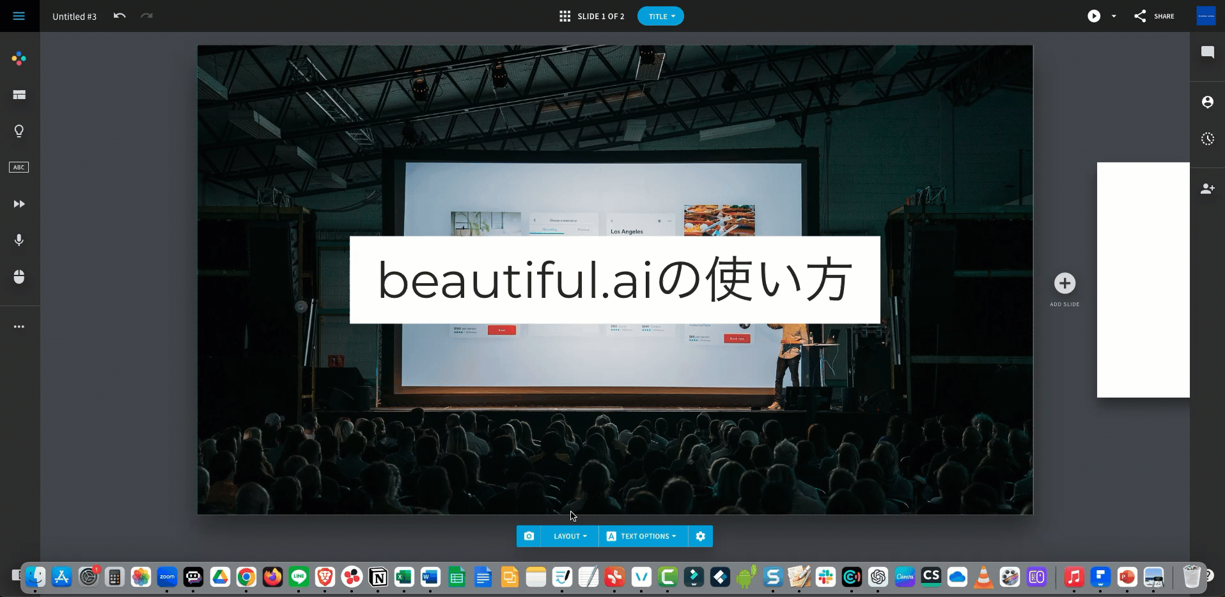1225x597 pixels.
Task: Open the fast-forward animation settings
Action: (x=19, y=204)
